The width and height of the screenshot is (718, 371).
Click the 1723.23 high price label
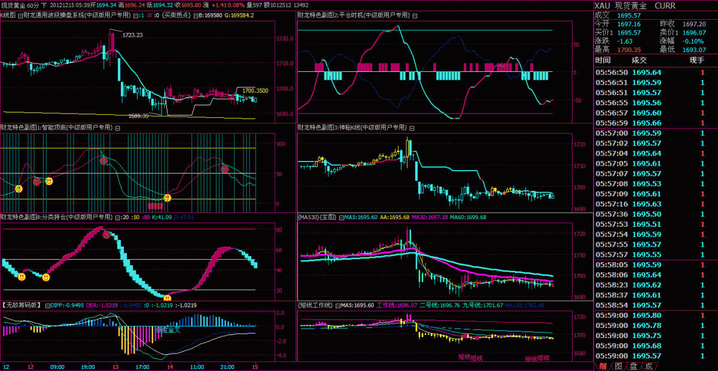[132, 35]
